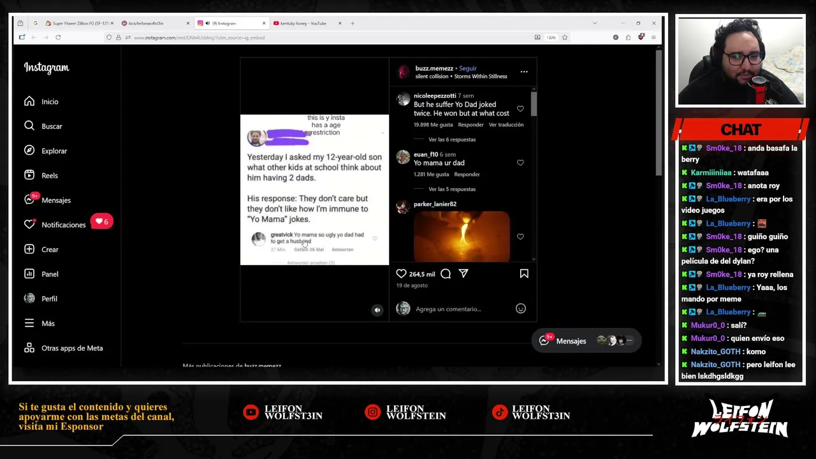Click the reel meme image
Image resolution: width=816 pixels, height=459 pixels.
[314, 190]
